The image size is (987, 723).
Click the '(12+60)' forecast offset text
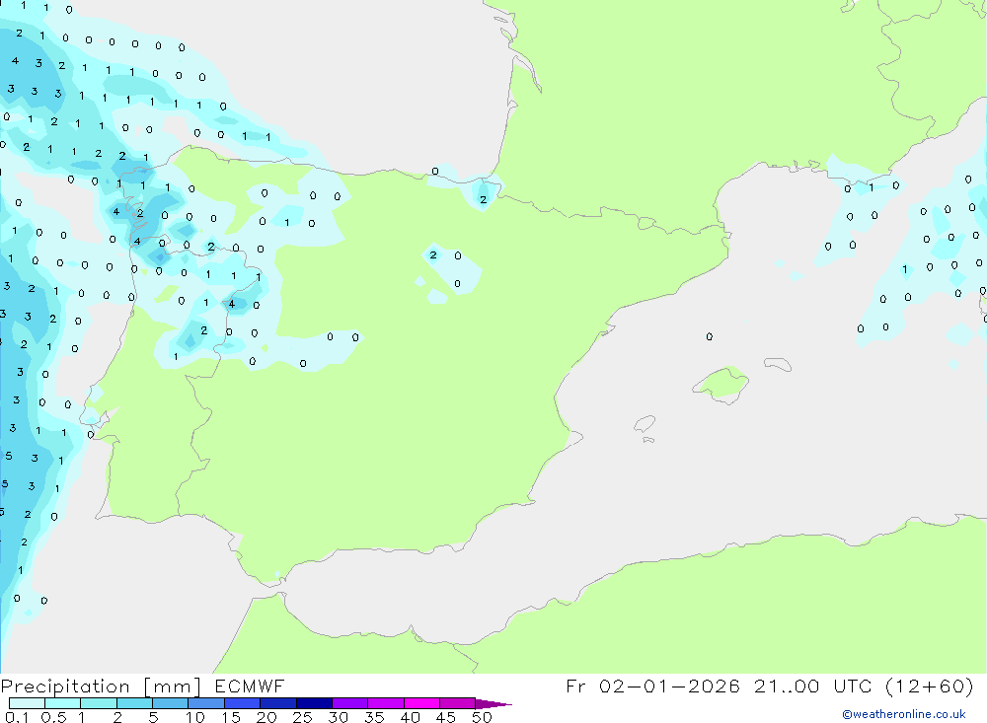click(x=929, y=686)
